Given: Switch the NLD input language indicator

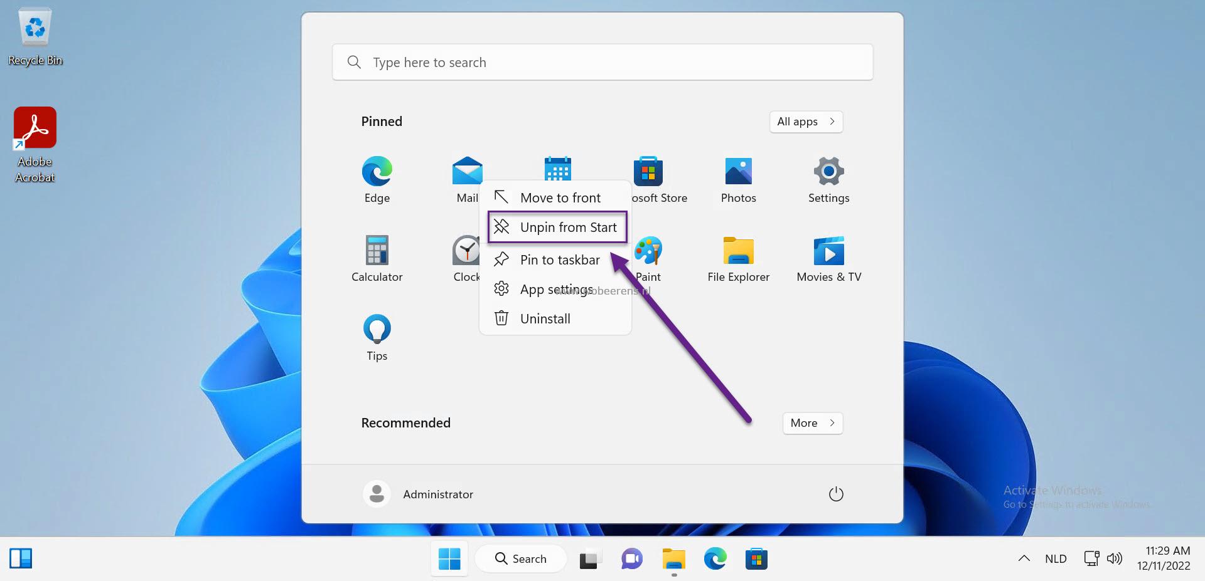Looking at the screenshot, I should [x=1056, y=558].
